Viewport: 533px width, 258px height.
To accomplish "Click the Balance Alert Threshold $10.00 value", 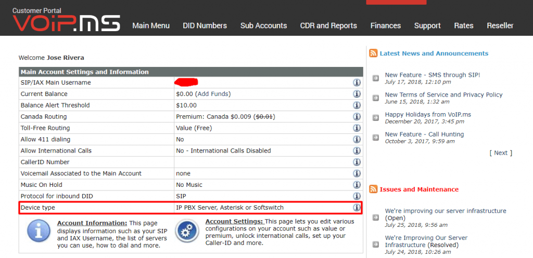I will [186, 105].
